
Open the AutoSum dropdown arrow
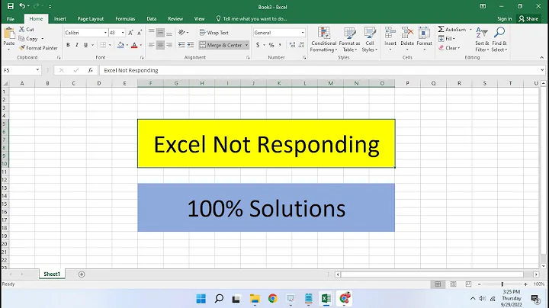point(470,30)
